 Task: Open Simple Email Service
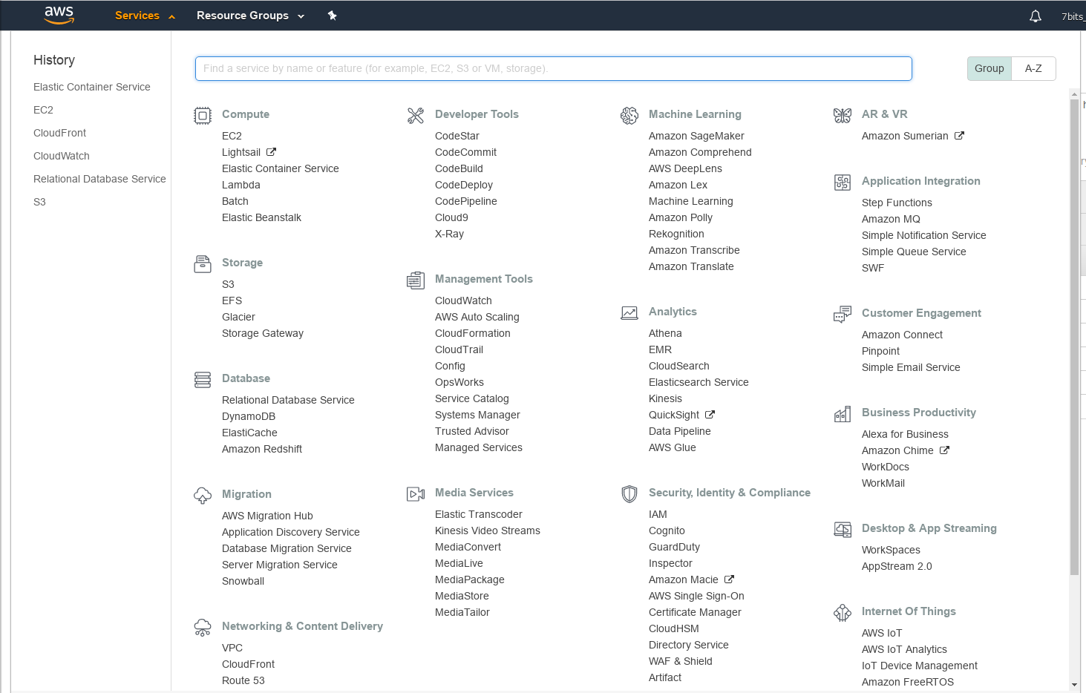pyautogui.click(x=911, y=367)
